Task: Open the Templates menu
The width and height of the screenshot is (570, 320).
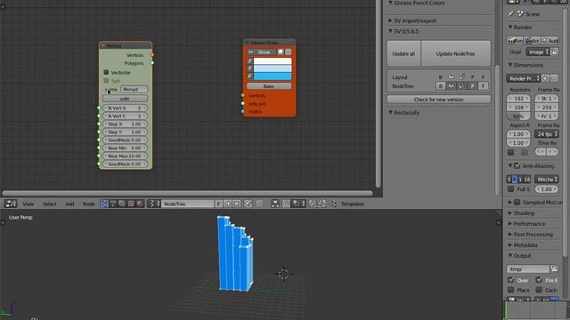Action: click(x=353, y=204)
